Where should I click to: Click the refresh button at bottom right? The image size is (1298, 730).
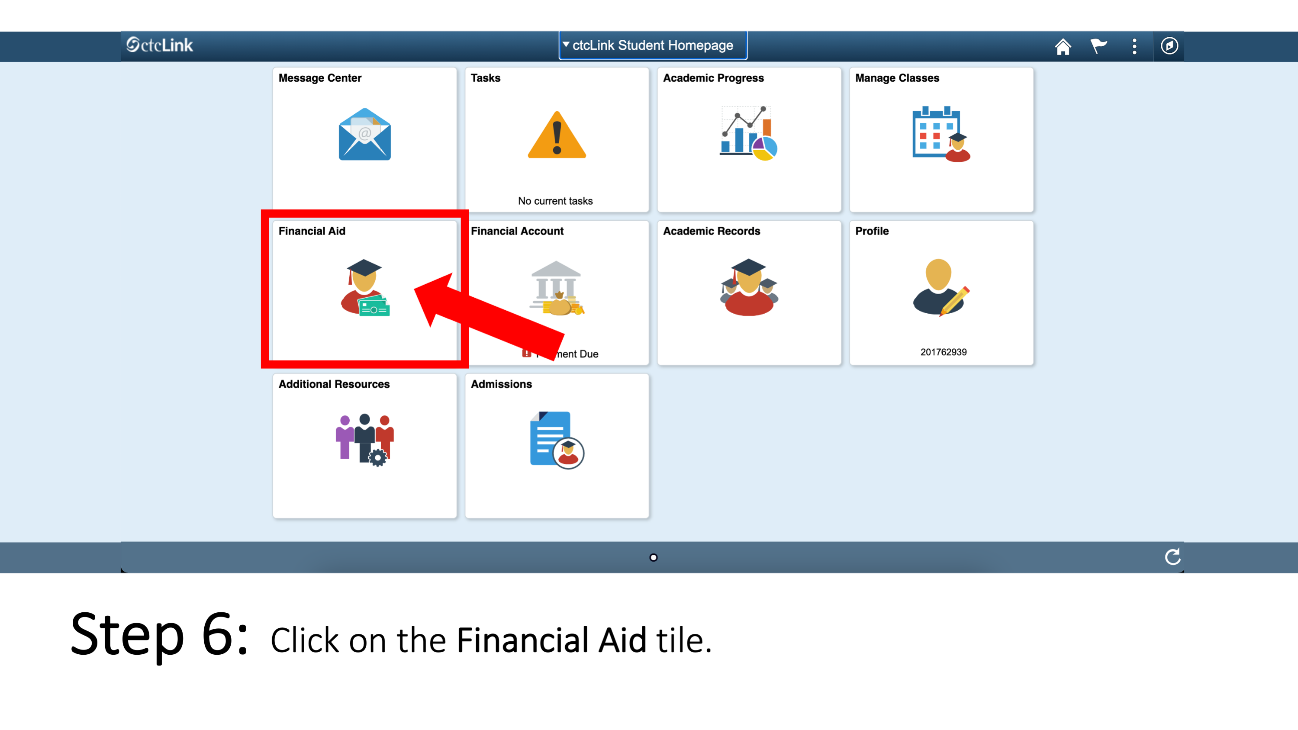pos(1172,556)
